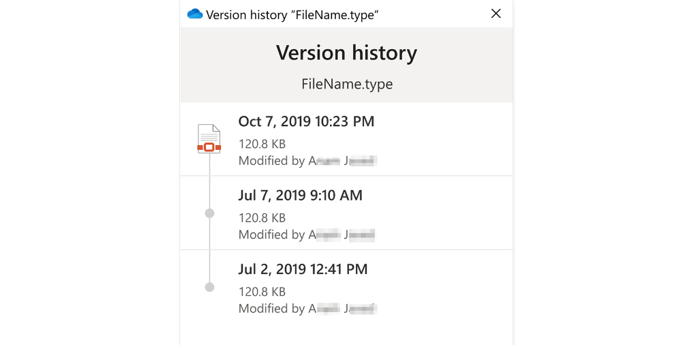Click the 120.8 KB size under Jul 2
Viewport: 698px width, 349px height.
[x=262, y=292]
